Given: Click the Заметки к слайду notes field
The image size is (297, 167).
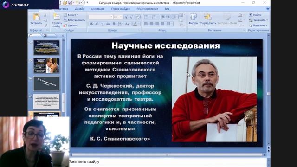Looking at the screenshot, I should 168,162.
